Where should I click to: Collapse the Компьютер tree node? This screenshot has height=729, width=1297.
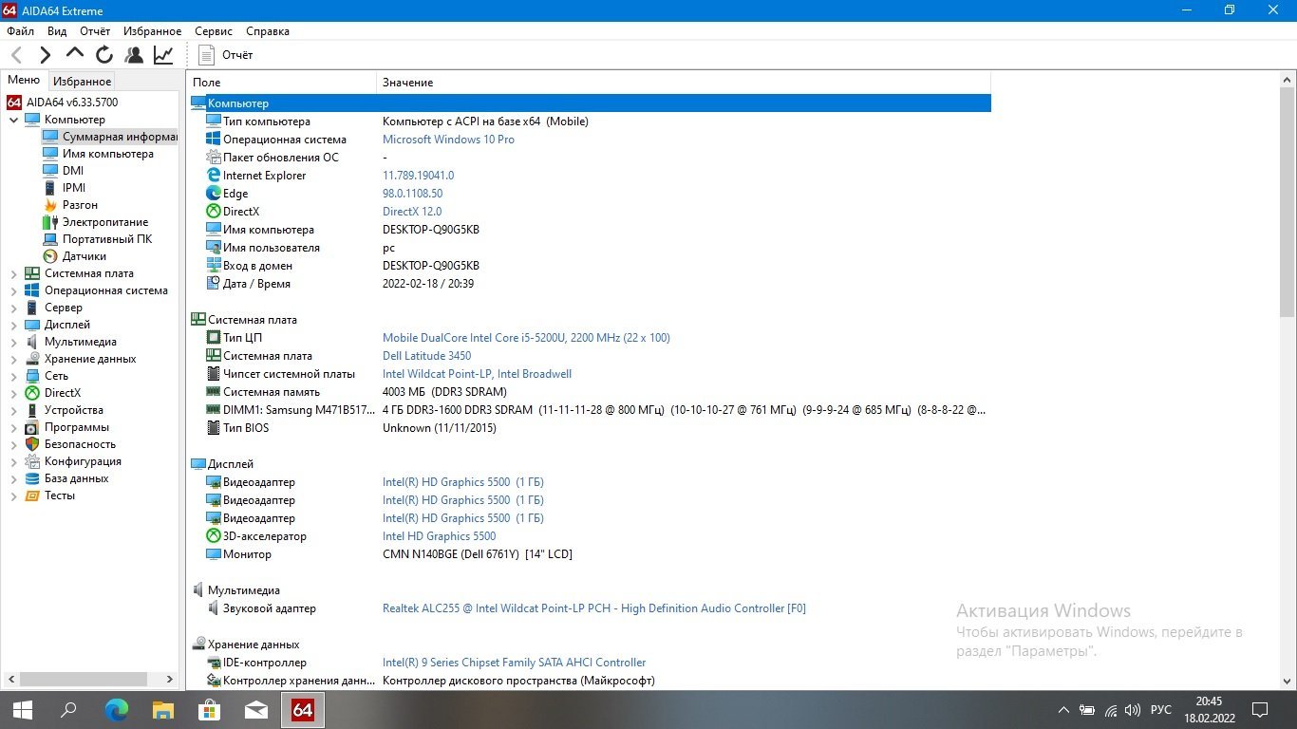click(x=13, y=120)
